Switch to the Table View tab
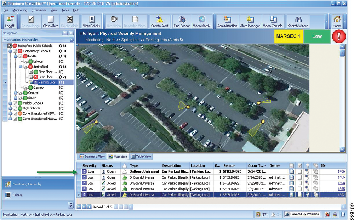354x220 pixels. pyautogui.click(x=141, y=156)
